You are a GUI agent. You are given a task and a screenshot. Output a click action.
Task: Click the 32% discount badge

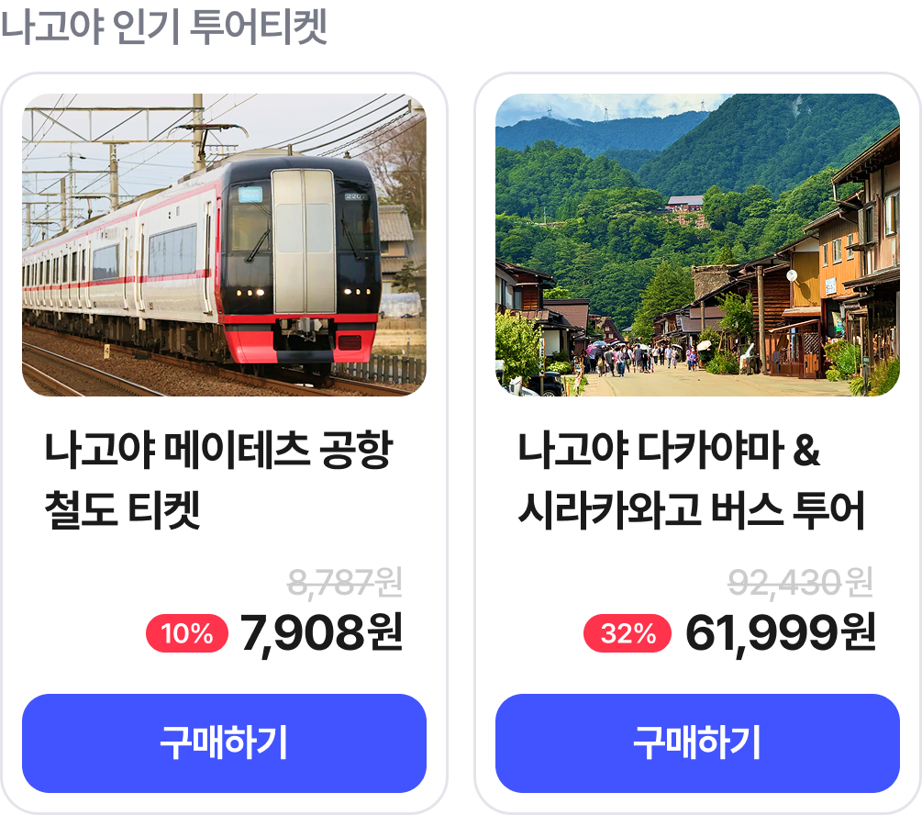[628, 633]
